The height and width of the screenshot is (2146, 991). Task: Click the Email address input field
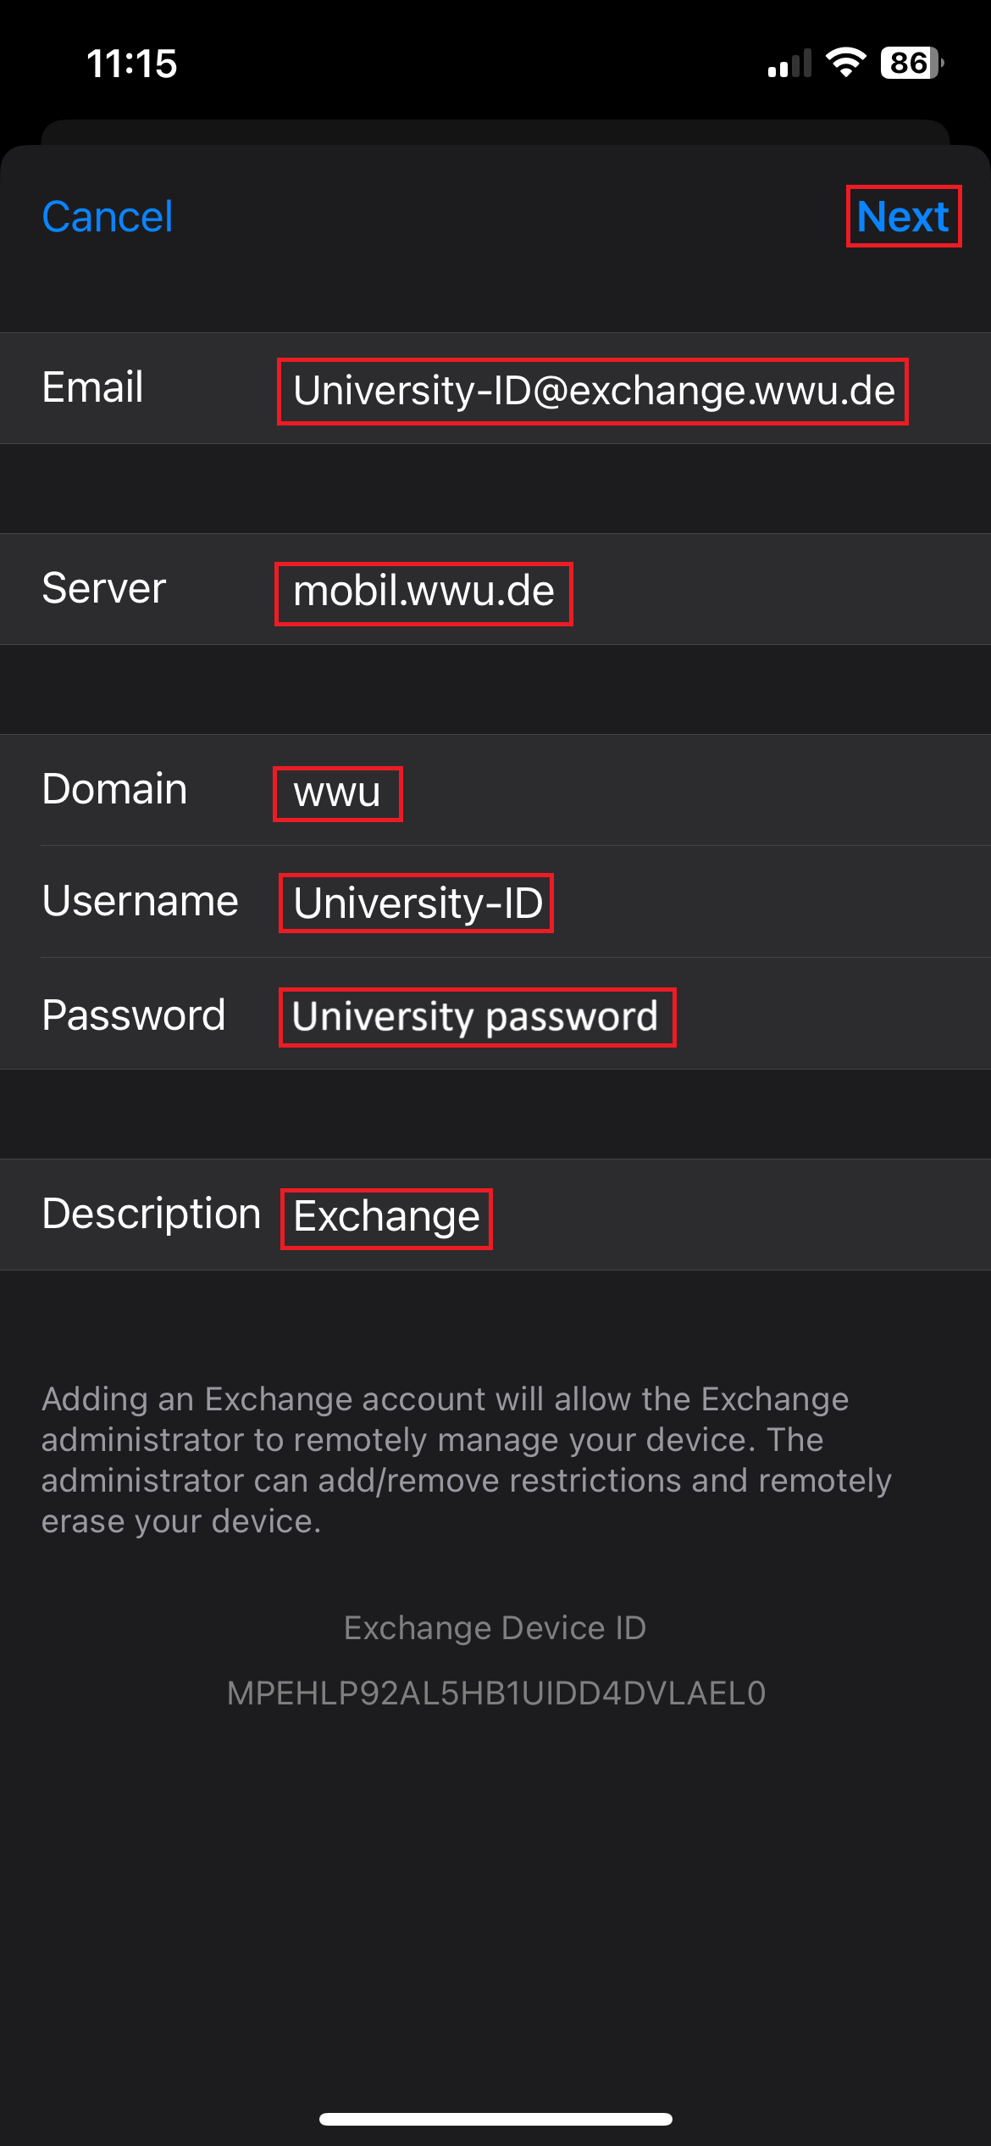point(593,391)
